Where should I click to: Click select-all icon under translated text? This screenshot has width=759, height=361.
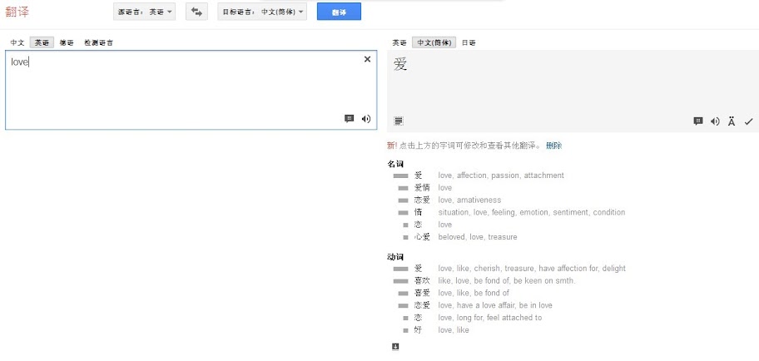tap(399, 121)
